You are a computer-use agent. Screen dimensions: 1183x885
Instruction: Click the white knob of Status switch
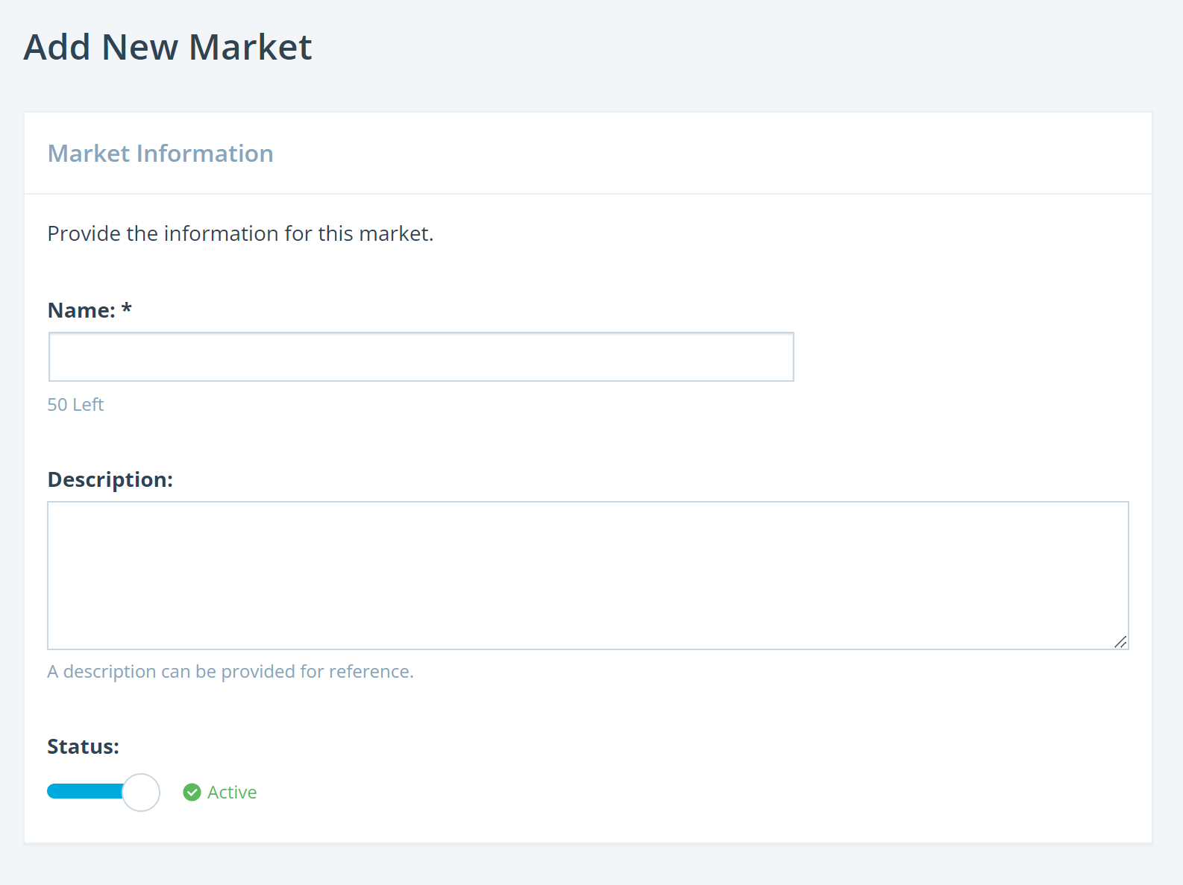[x=141, y=793]
